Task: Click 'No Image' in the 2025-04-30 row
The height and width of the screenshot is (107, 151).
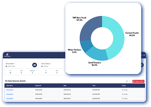Action: coord(125,90)
